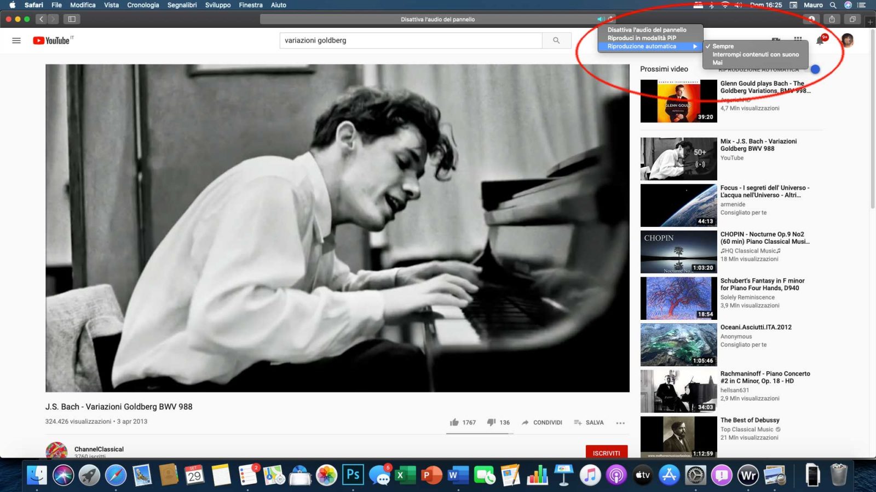Click the YouTube search magnifier button

click(x=556, y=40)
